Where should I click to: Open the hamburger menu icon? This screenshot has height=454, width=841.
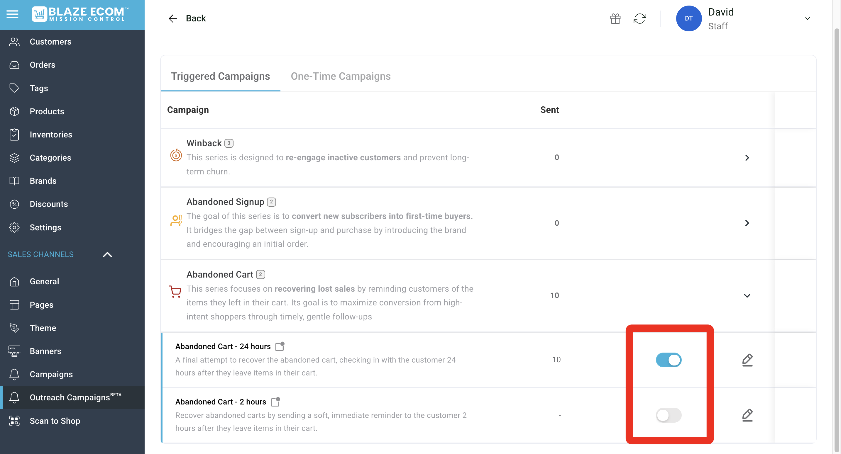click(x=12, y=14)
